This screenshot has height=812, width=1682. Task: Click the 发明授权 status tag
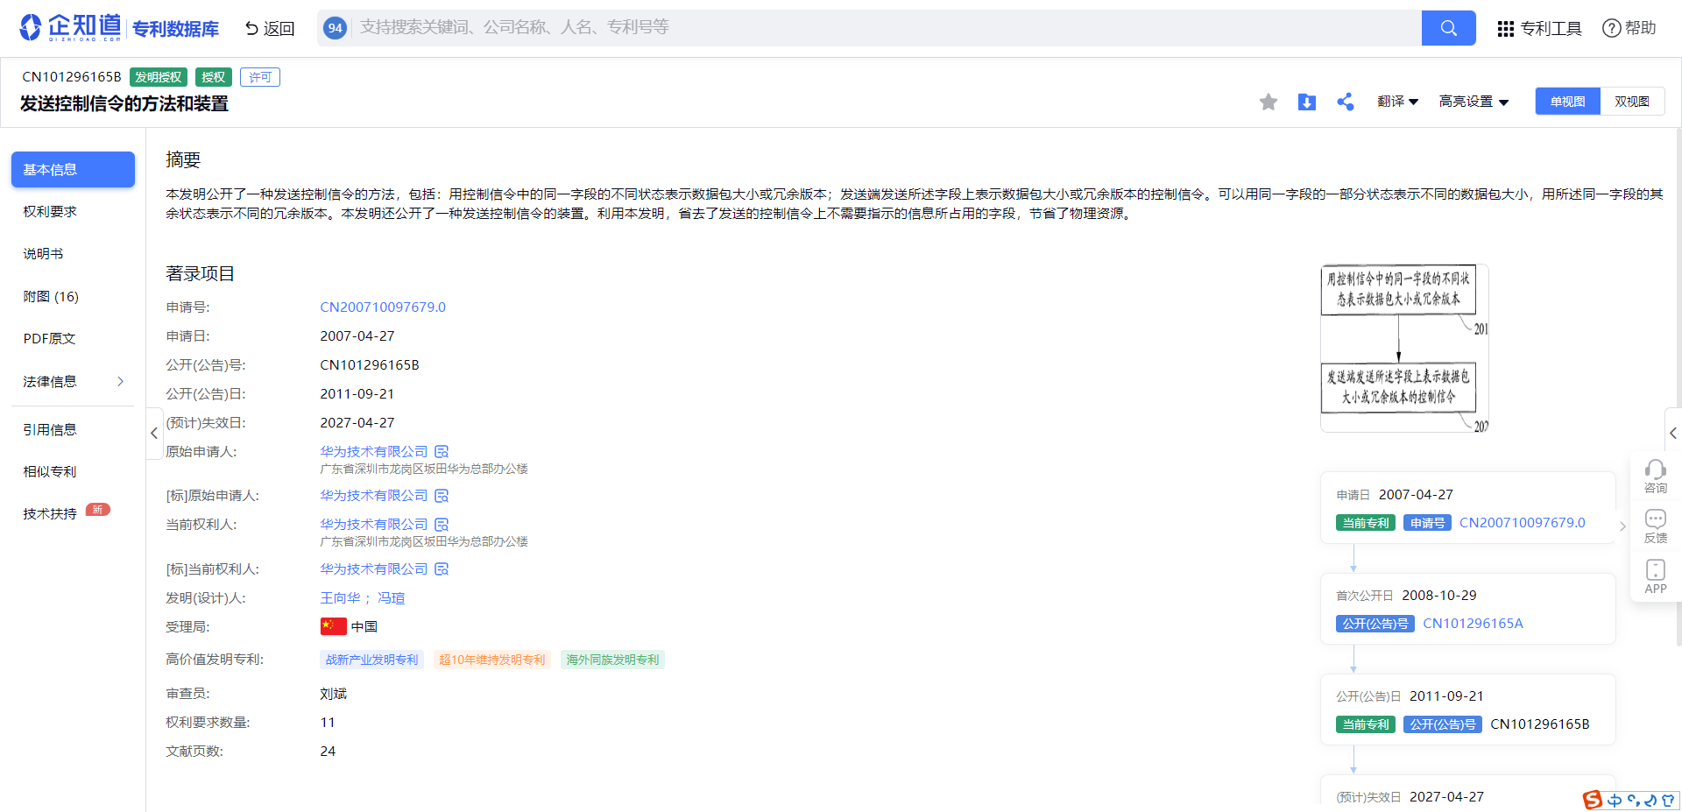159,77
